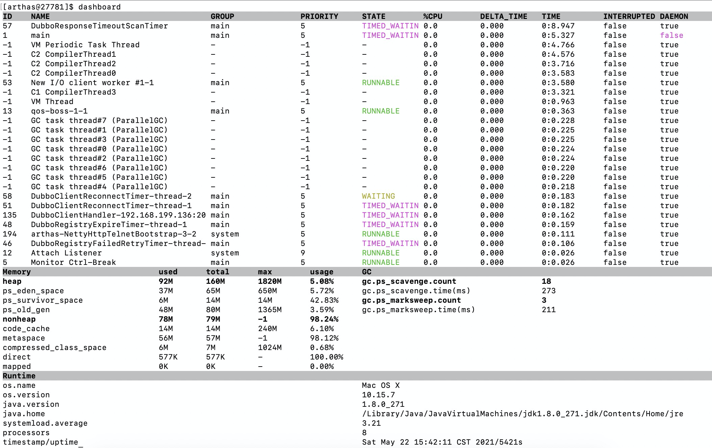Click 'DubboRegistryFailedRetryTimer-thread-' name
This screenshot has width=712, height=448.
(x=118, y=243)
